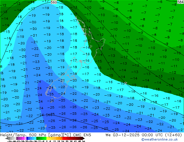This screenshot has height=142, width=184.
Task: Click the magenta swatch in the color legend
Action: (23, 138)
